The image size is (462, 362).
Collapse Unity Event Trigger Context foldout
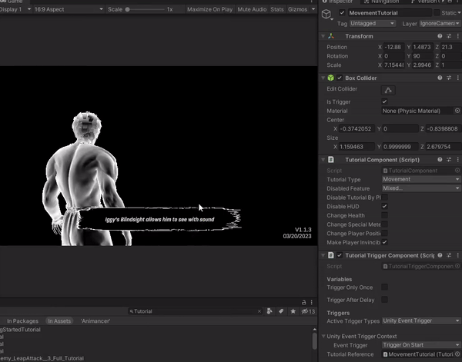click(323, 336)
